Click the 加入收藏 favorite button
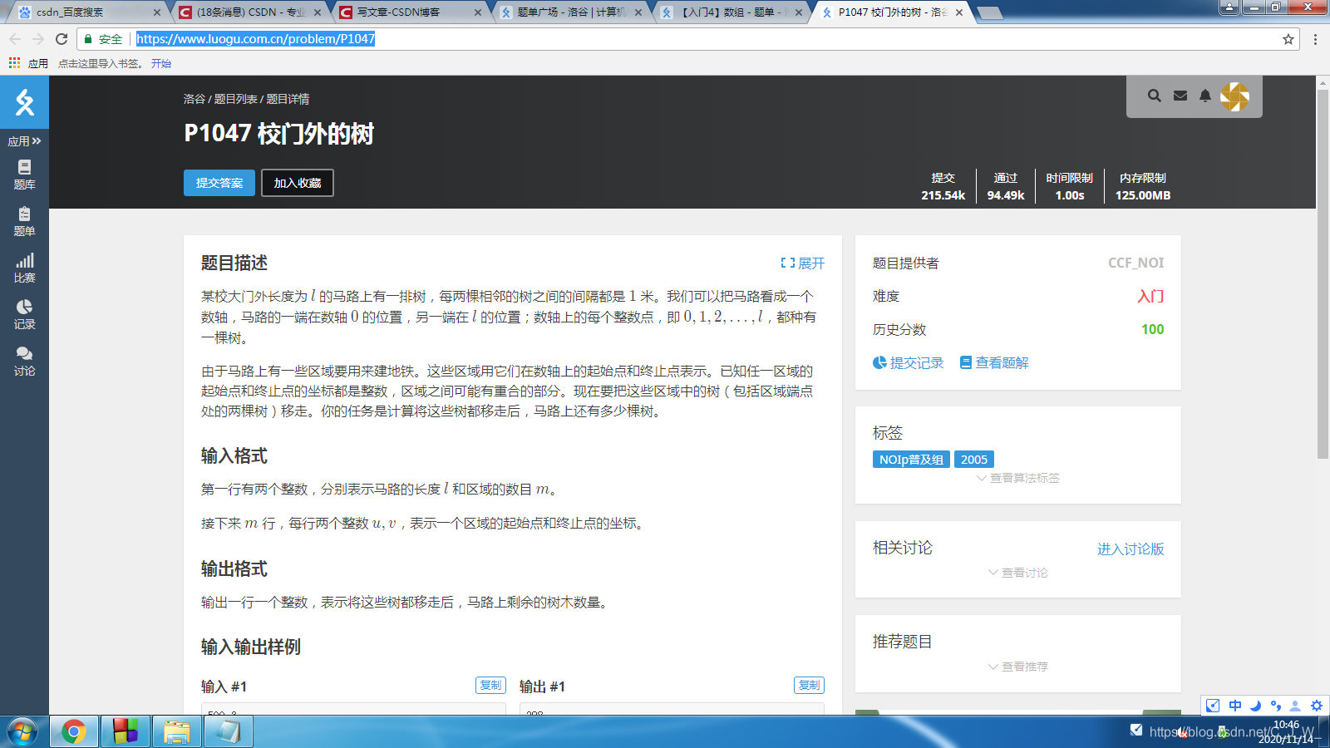 (298, 183)
